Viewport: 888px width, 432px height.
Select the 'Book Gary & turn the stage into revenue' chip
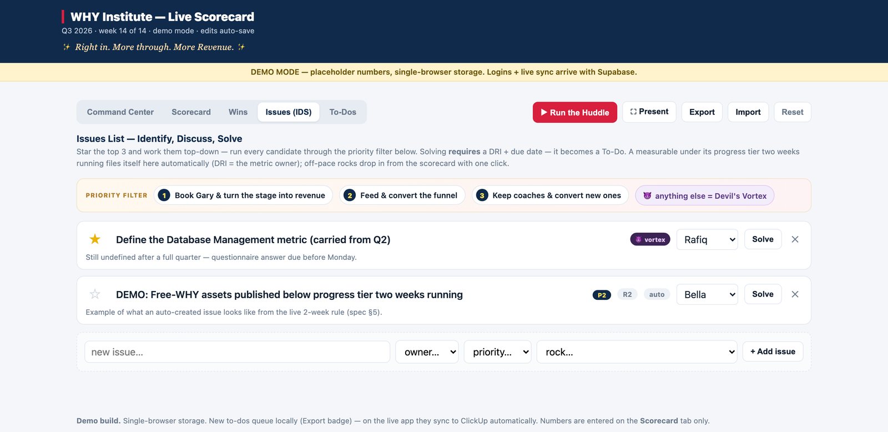[x=243, y=195]
